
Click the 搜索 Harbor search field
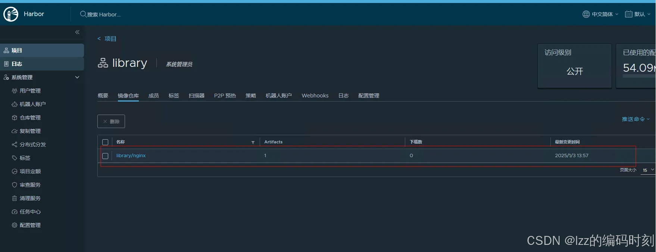point(104,15)
